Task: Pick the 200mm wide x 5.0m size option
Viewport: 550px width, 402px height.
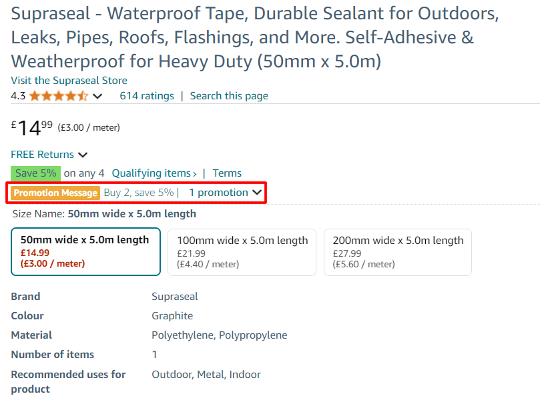Action: [x=398, y=252]
